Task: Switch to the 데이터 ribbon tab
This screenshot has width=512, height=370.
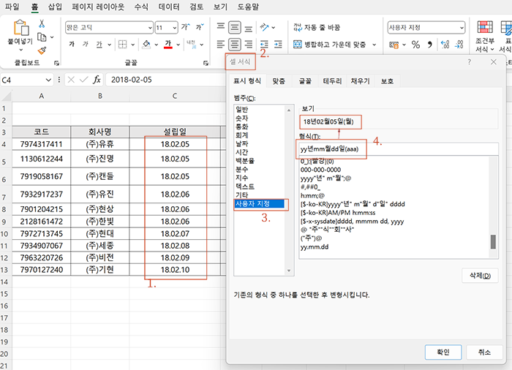Action: [x=169, y=7]
